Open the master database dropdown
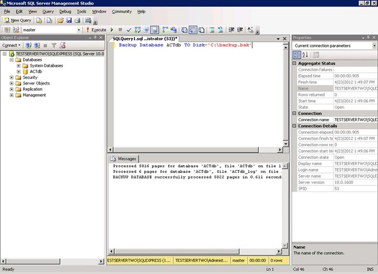Screen dimensions: 378x274 79,30
